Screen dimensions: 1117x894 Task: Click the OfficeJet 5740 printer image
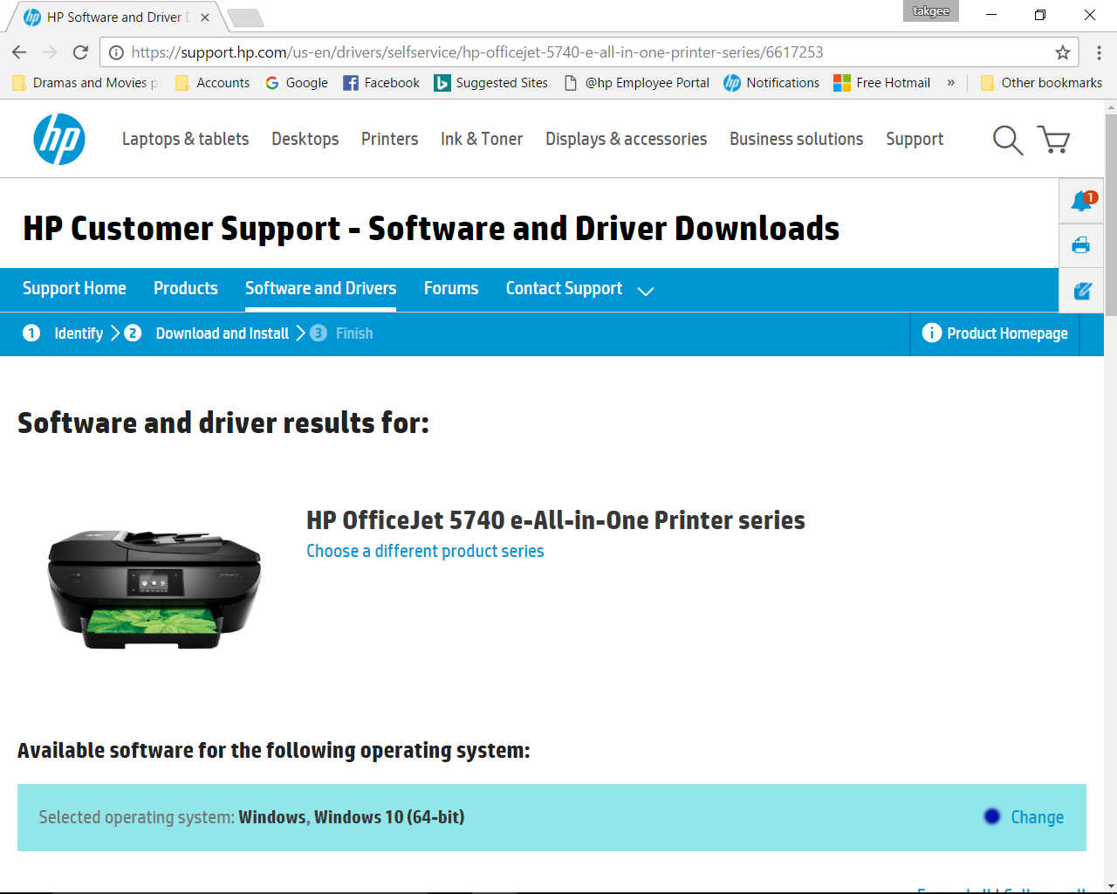coord(154,588)
